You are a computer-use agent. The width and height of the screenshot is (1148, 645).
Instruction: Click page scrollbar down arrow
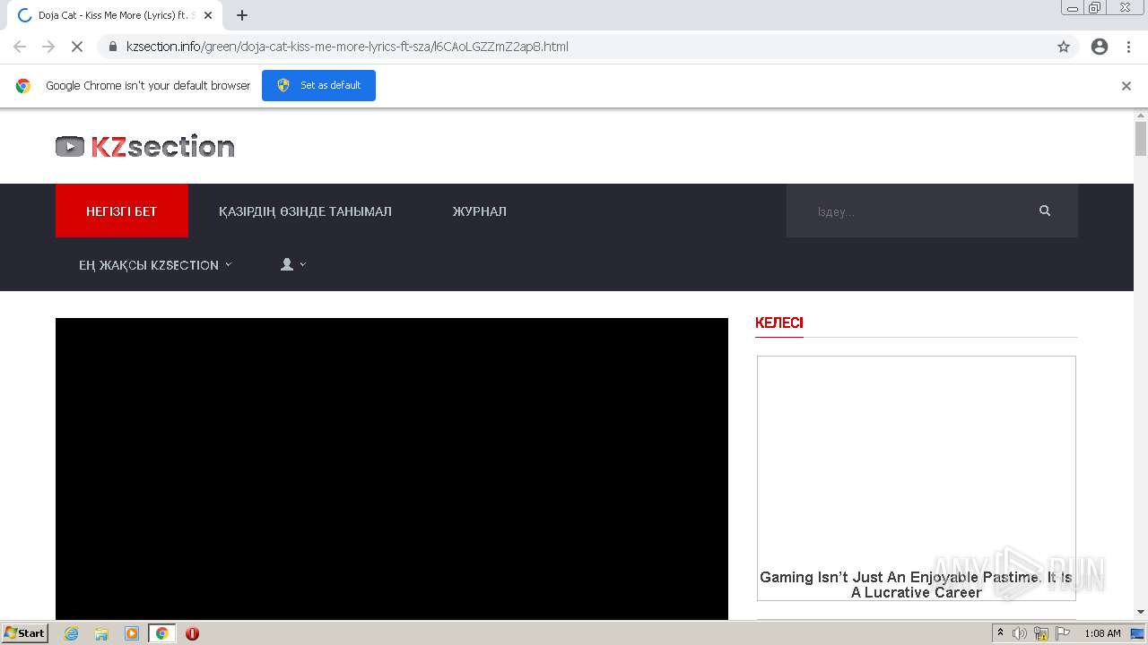coord(1141,612)
